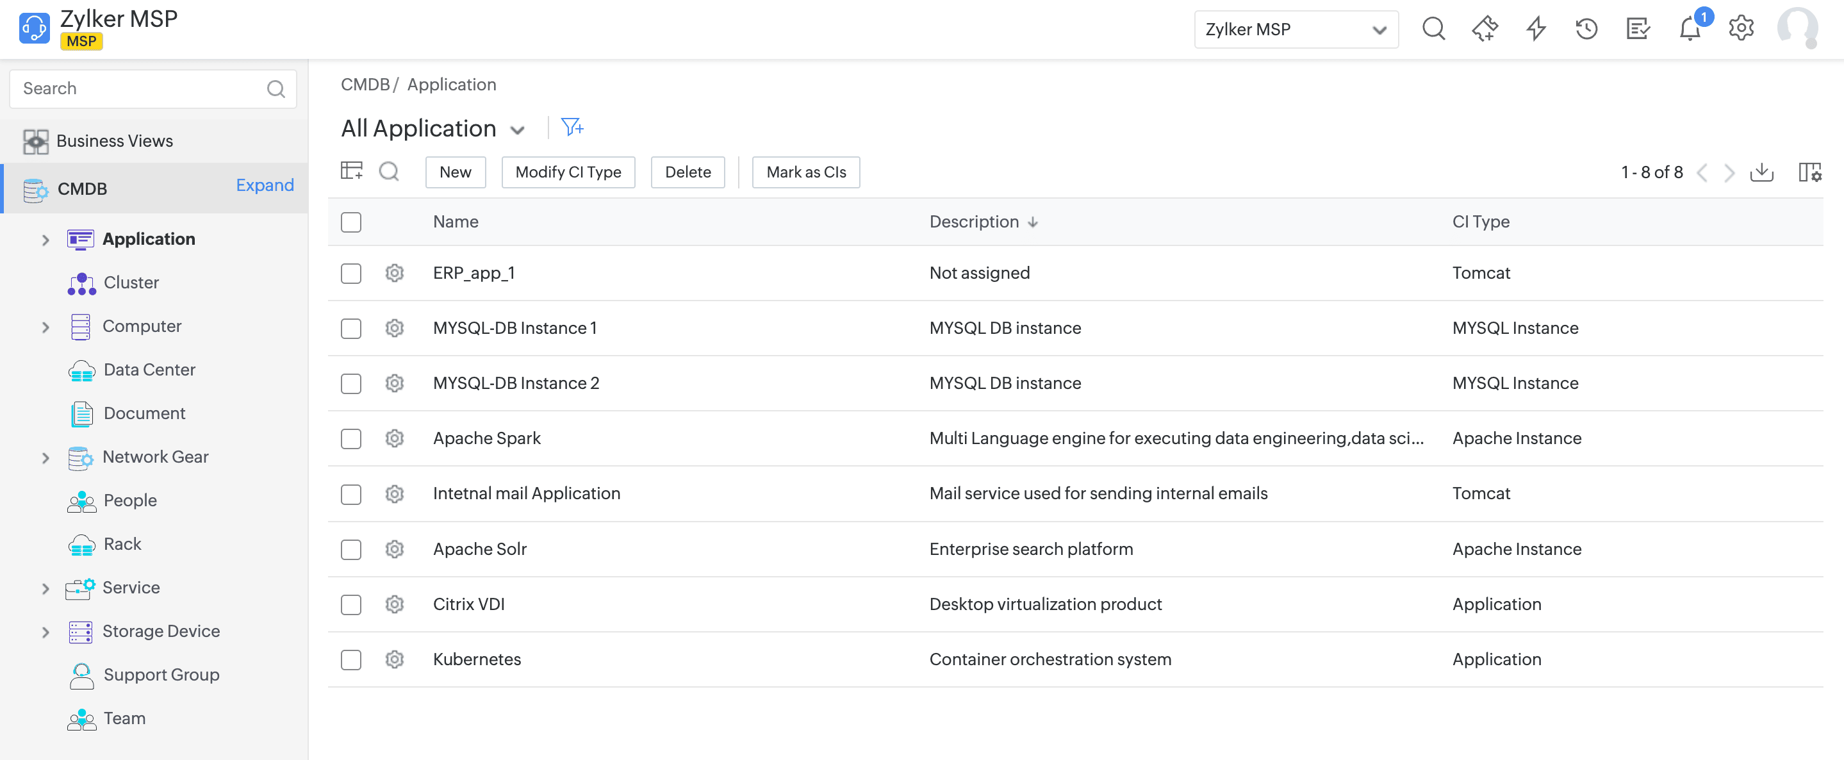The image size is (1844, 760).
Task: Open global search icon in header
Action: pyautogui.click(x=1433, y=29)
